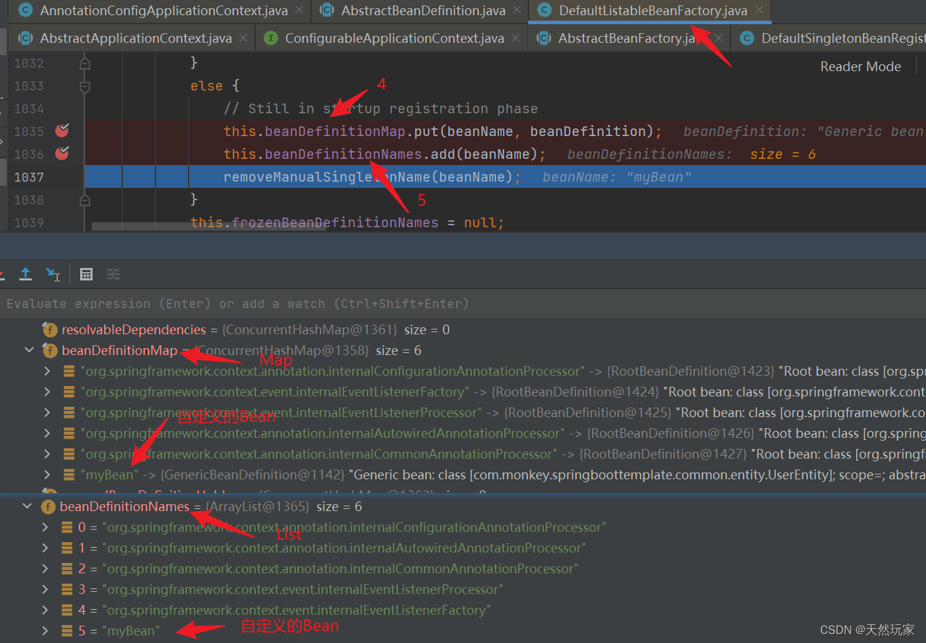
Task: Click the field icon beside beanDefinitionMap
Action: [50, 350]
